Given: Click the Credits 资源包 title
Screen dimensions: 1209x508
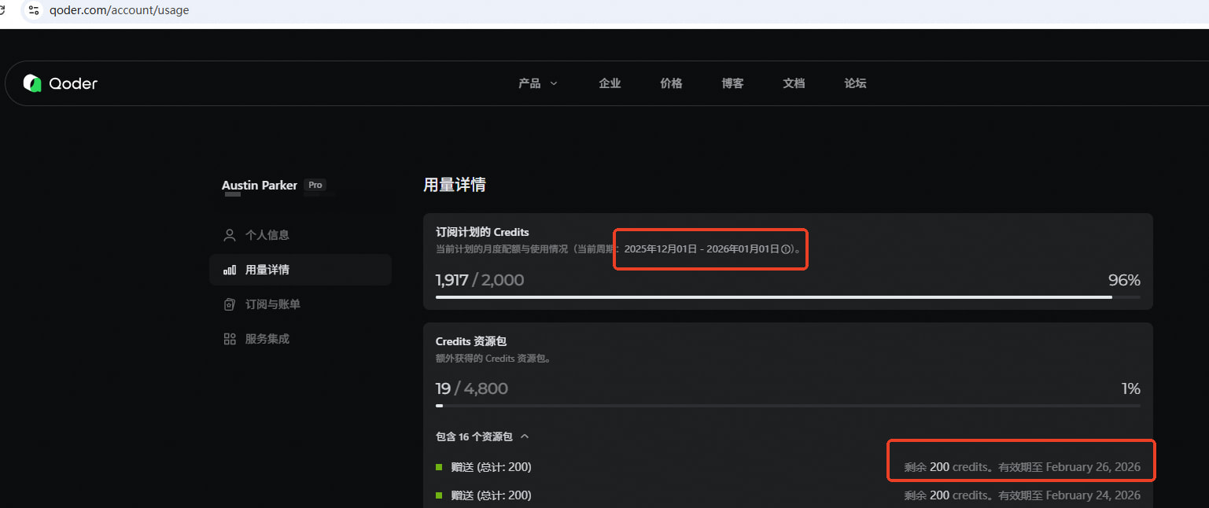Looking at the screenshot, I should click(471, 341).
